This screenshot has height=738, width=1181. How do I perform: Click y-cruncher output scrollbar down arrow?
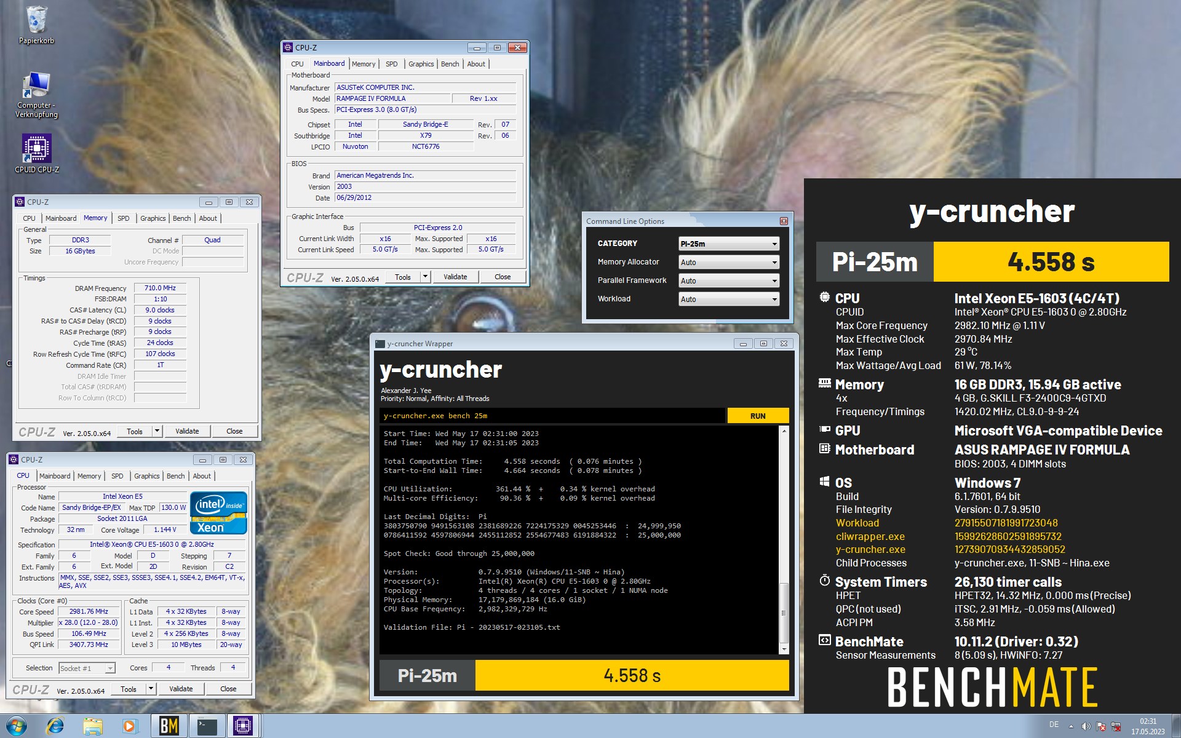pos(784,649)
